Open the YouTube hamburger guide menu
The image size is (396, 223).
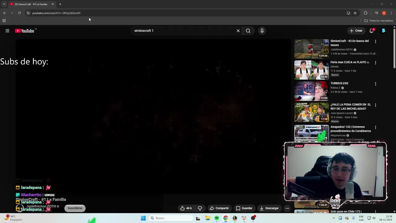coord(7,31)
